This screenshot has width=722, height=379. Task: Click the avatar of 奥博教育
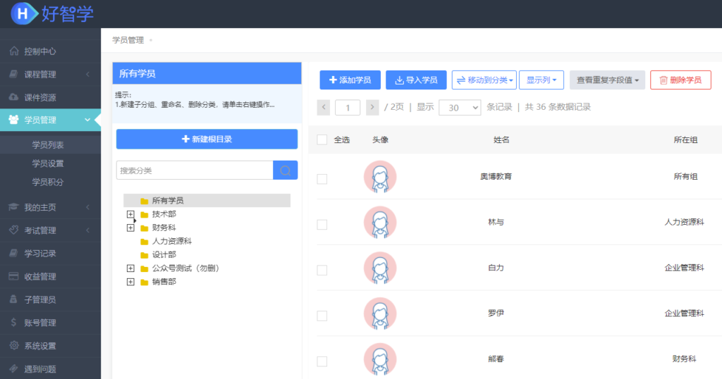[380, 177]
